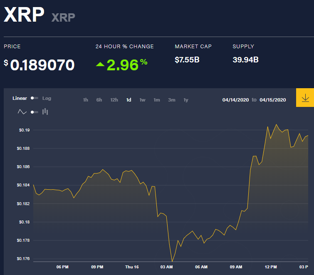
Task: Select the 3m time range
Action: coord(172,100)
